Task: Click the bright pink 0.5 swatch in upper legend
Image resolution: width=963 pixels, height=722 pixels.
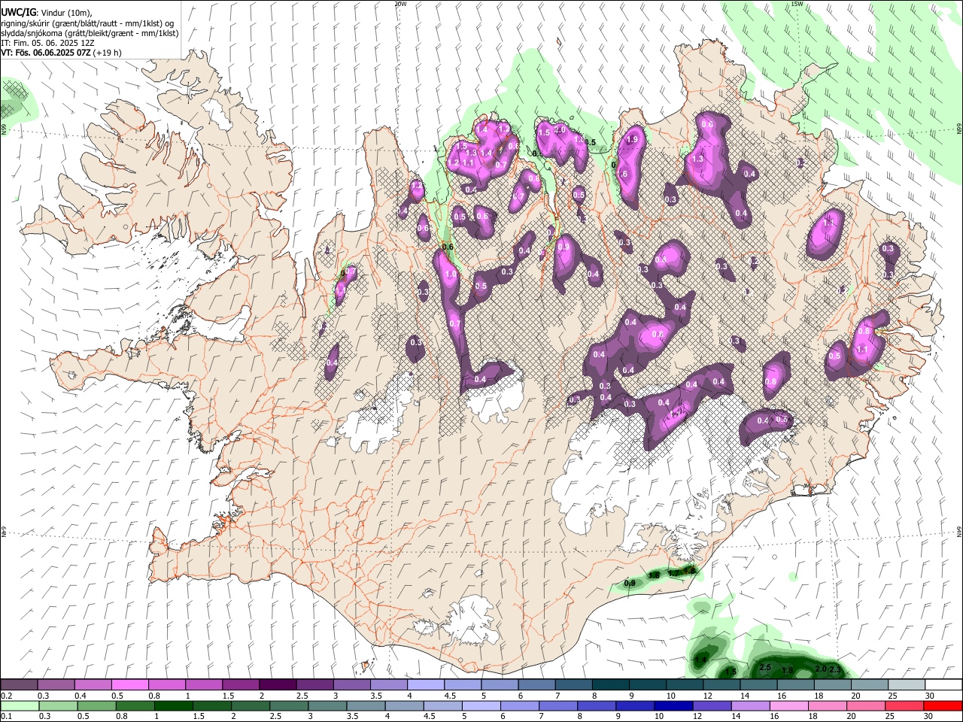Action: point(129,684)
